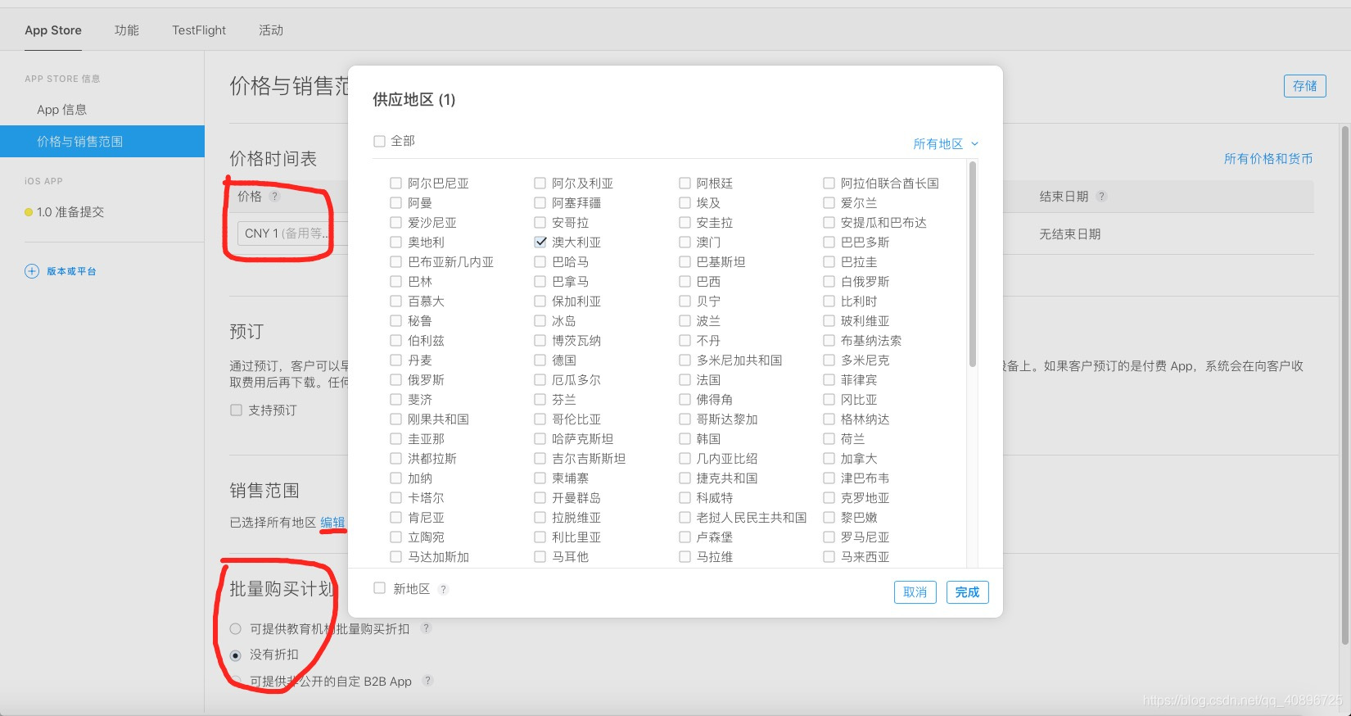Check the 菲律宾 checkbox
The height and width of the screenshot is (716, 1351).
pyautogui.click(x=829, y=379)
